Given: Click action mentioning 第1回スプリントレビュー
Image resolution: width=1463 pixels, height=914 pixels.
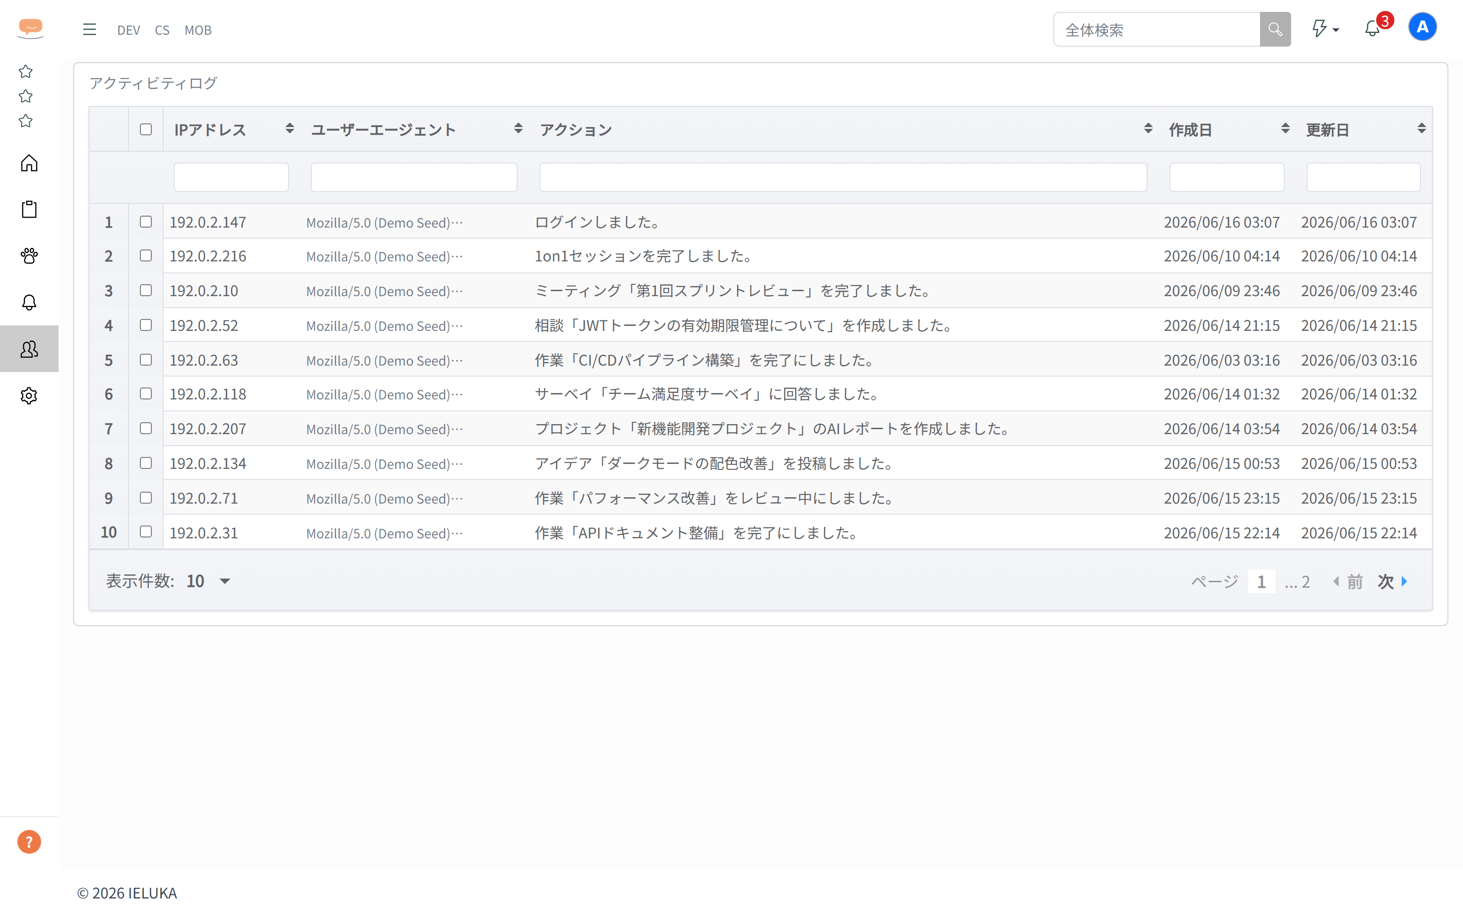Looking at the screenshot, I should click(734, 291).
